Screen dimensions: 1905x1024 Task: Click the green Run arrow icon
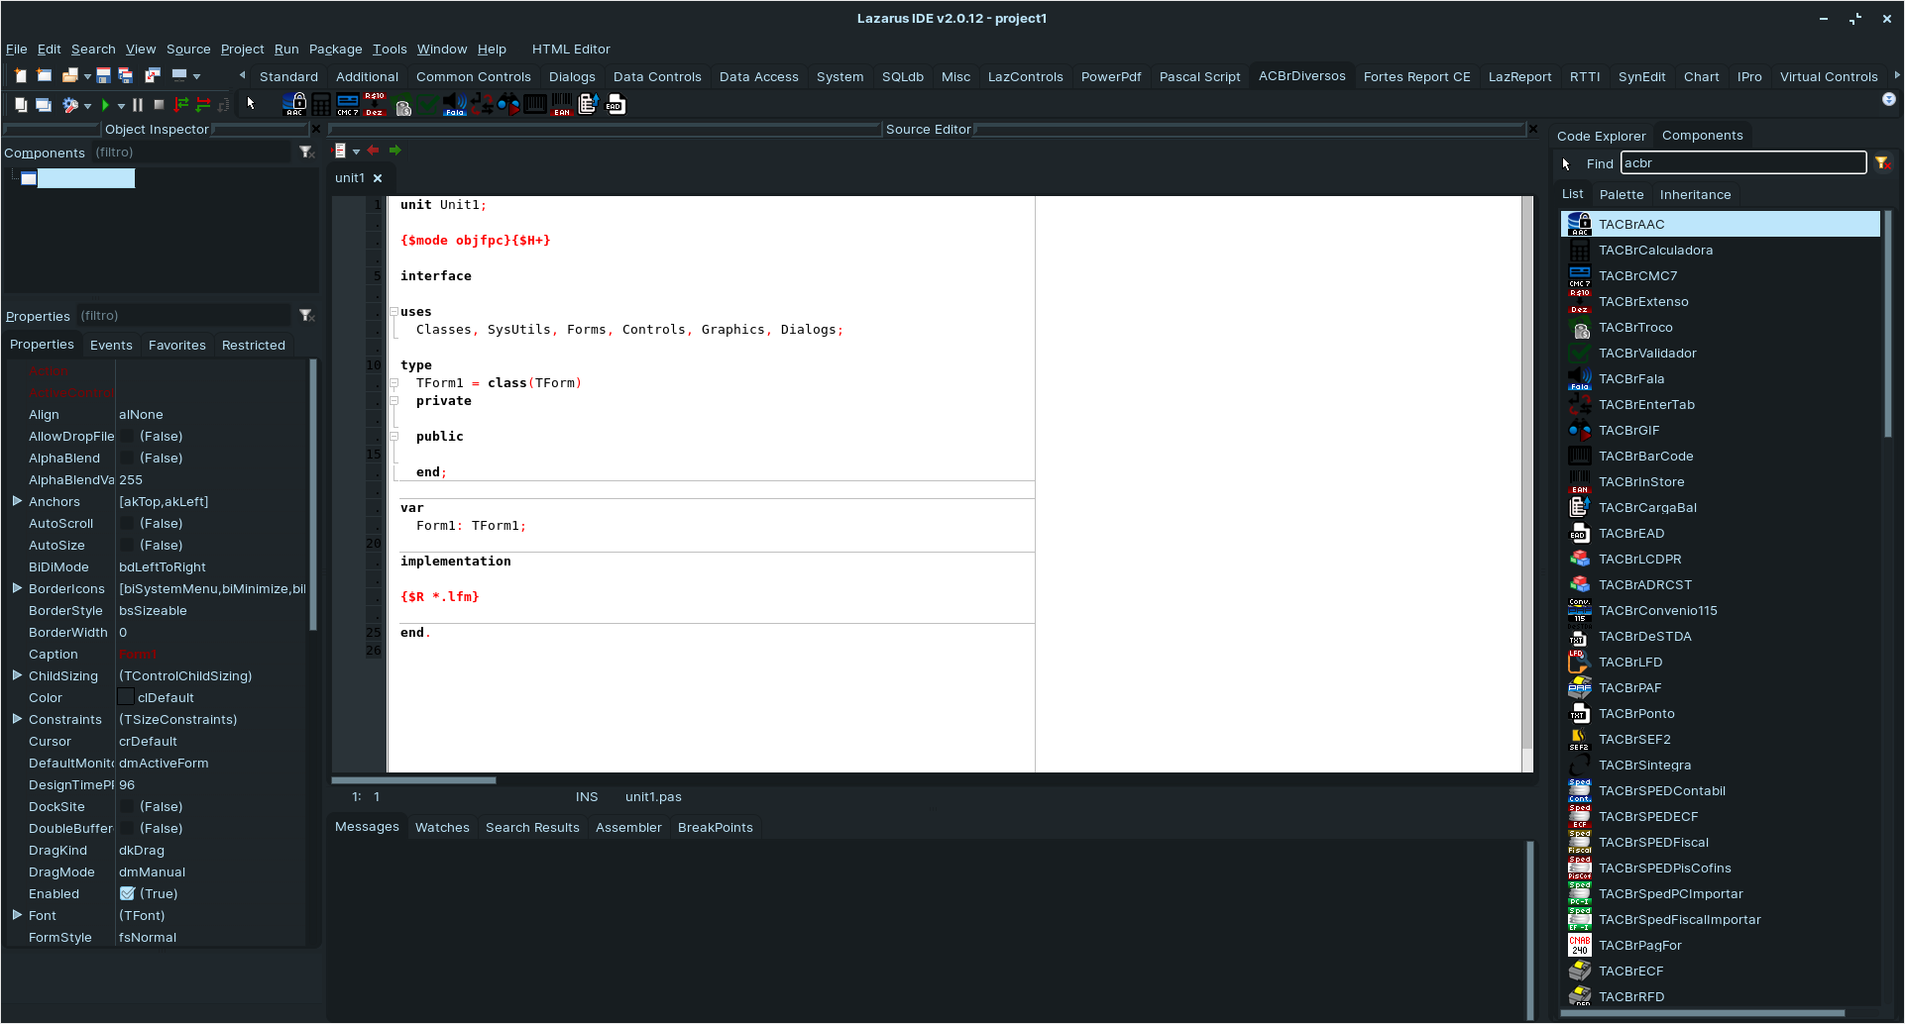click(x=105, y=104)
